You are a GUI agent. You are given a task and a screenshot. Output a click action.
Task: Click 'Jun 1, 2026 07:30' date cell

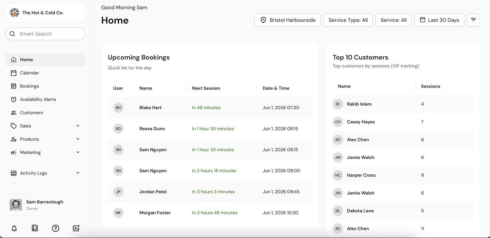[281, 108]
